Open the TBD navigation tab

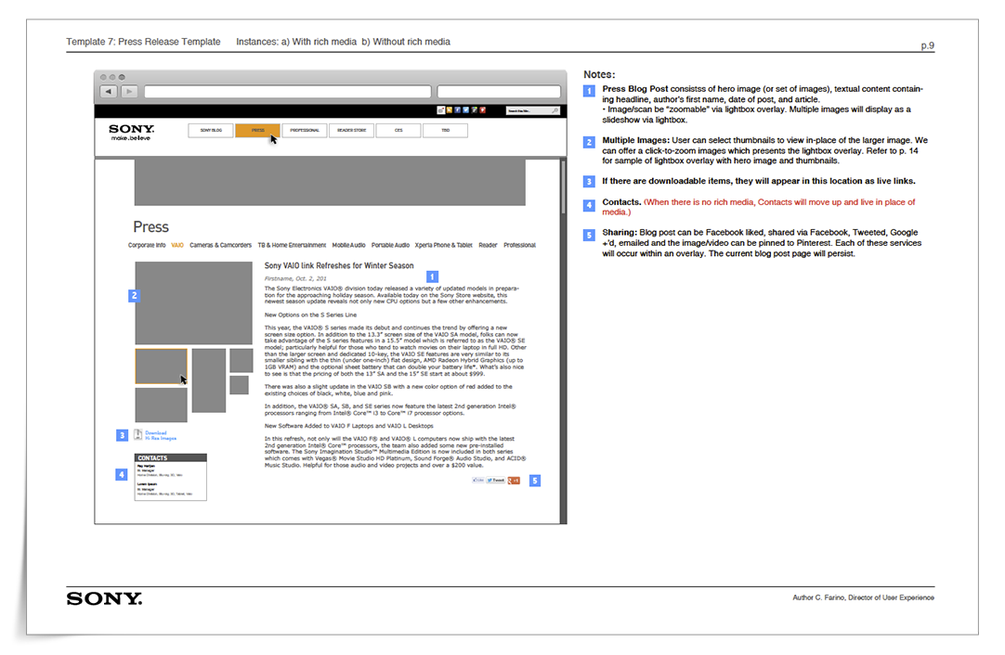click(x=446, y=131)
